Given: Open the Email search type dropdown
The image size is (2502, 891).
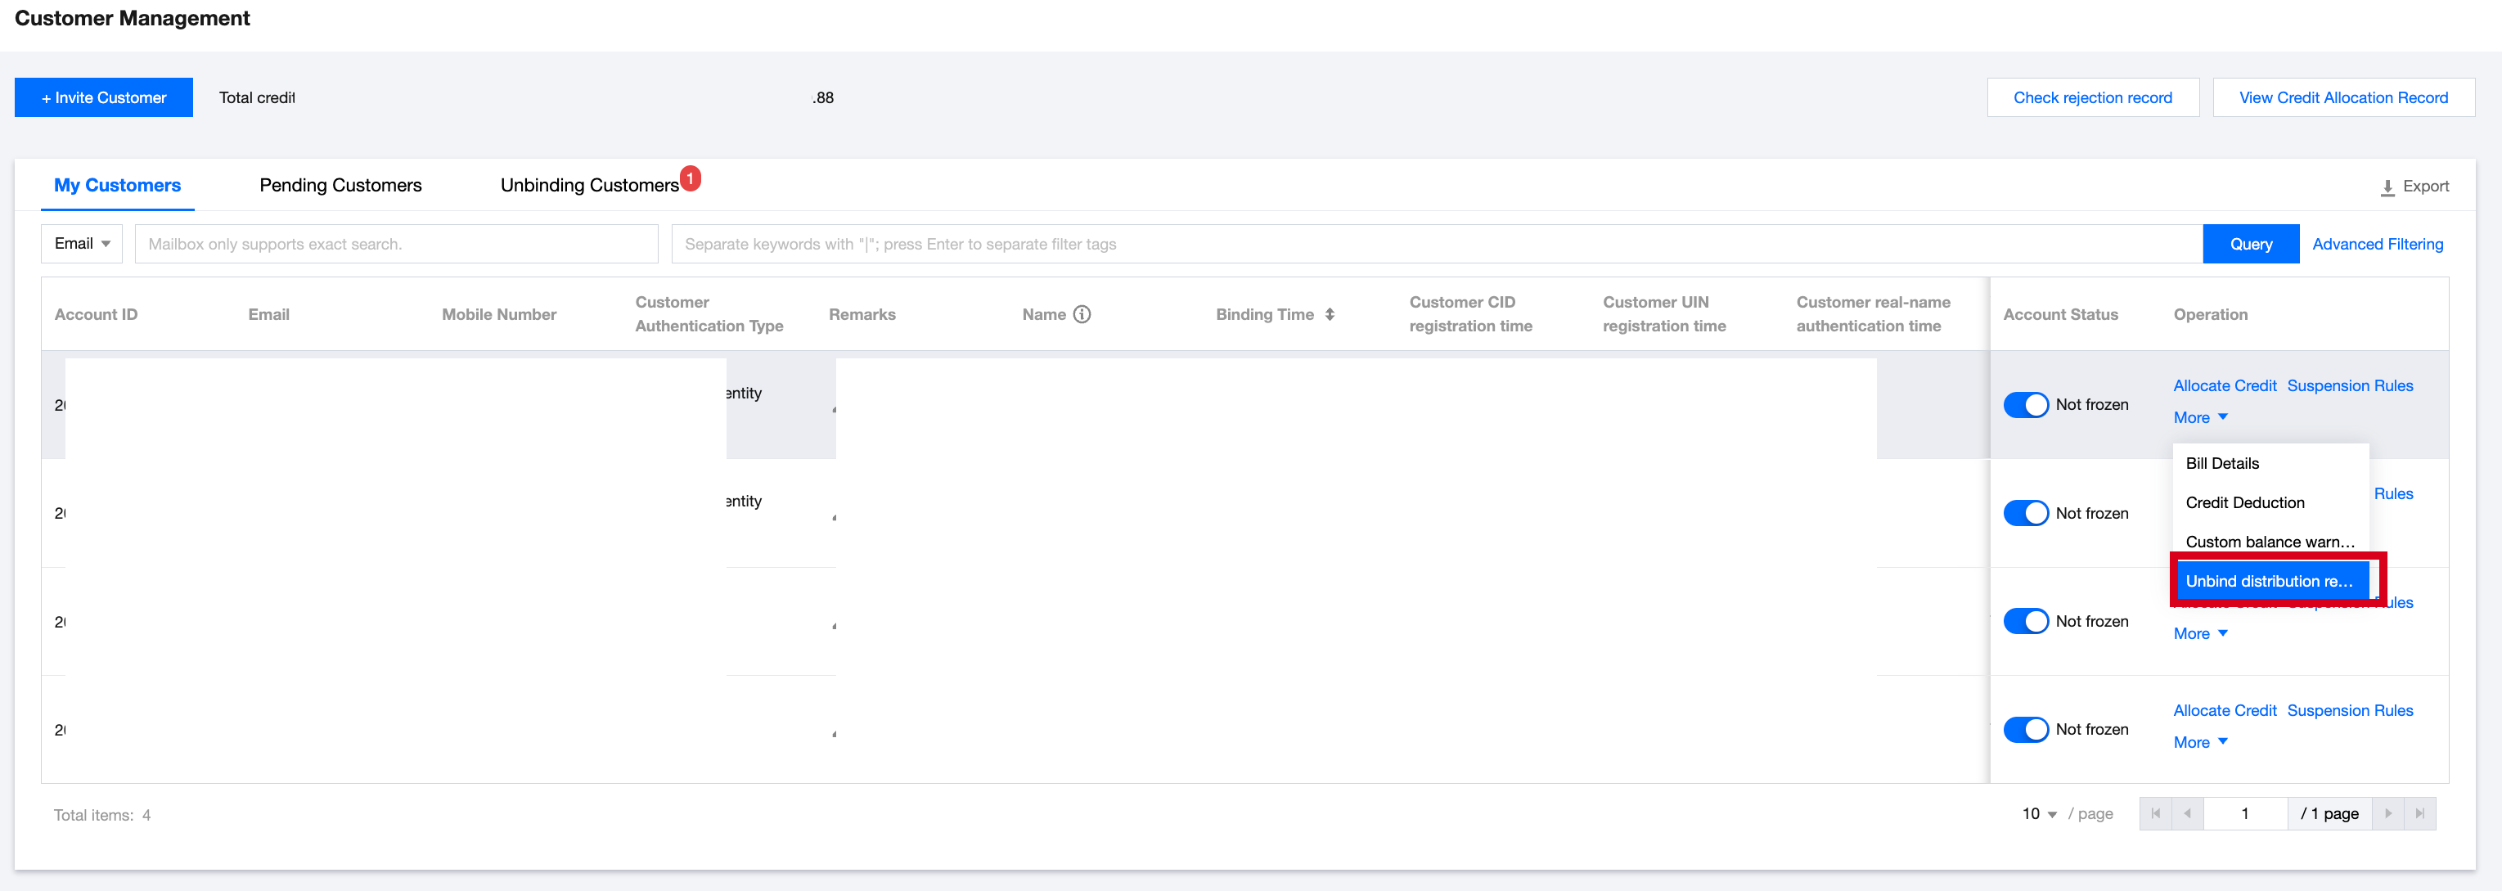Looking at the screenshot, I should (82, 244).
